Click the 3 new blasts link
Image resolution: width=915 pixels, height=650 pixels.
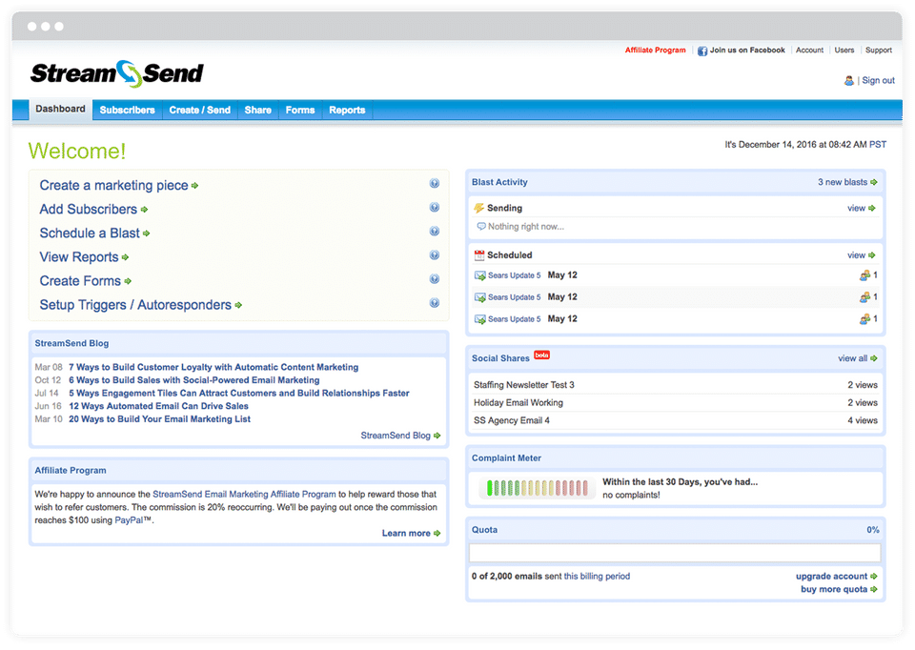pos(842,182)
